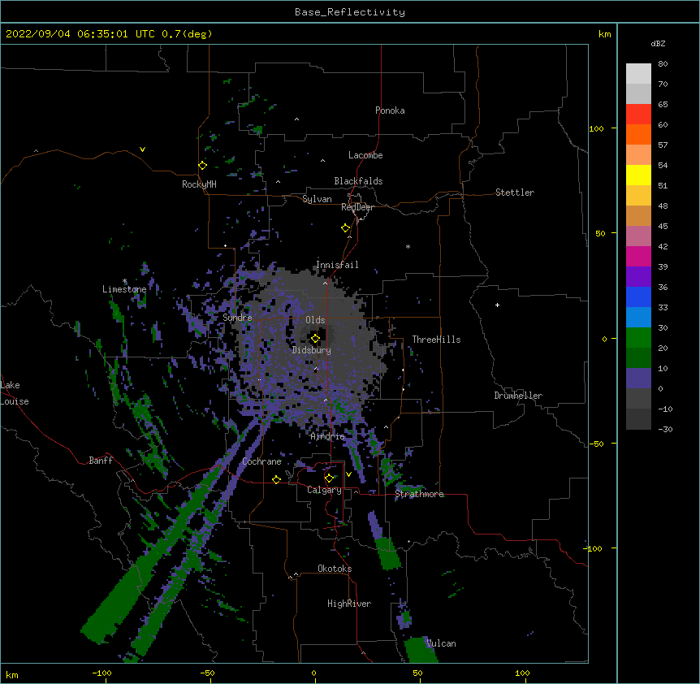Click the purple 10 dBZ legend swatch
700x684 pixels.
click(x=638, y=379)
